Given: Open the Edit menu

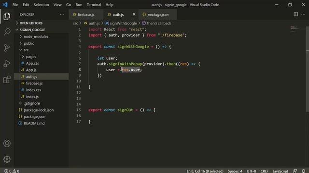Looking at the screenshot, I should tap(26, 5).
